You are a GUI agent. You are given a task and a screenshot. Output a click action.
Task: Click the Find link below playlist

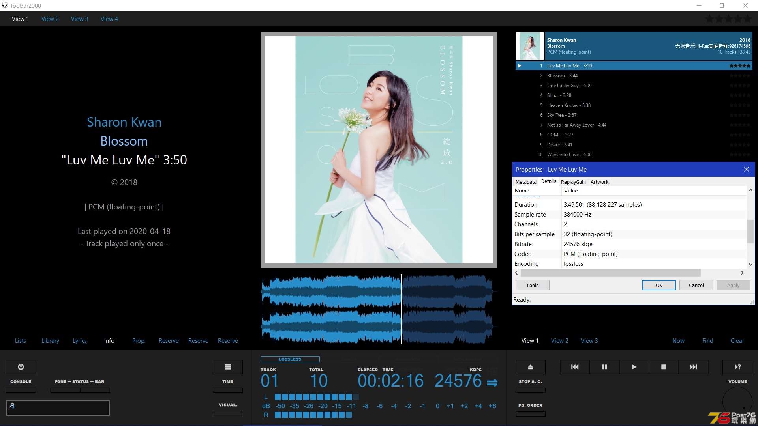coord(708,340)
